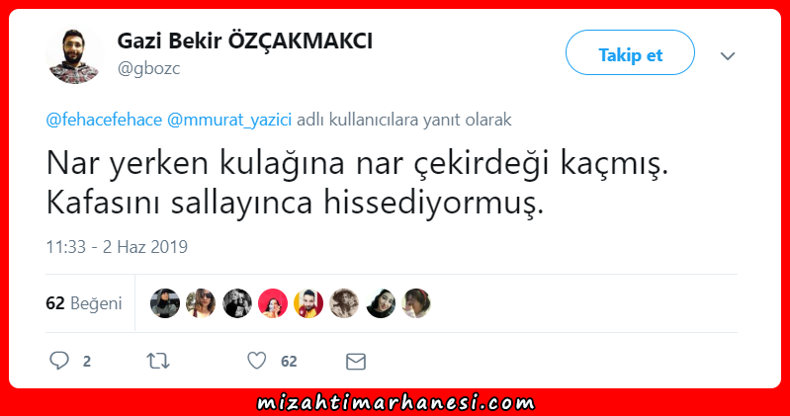Open Gazi Bekir ÖZÇAKMAKCI's profile picture
The height and width of the screenshot is (416, 790).
(74, 55)
